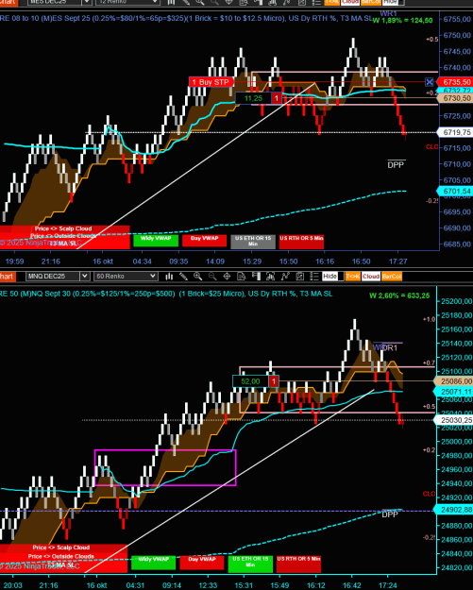Image resolution: width=473 pixels, height=590 pixels.
Task: Open indicators icon in MNQ chart toolbar
Action: (x=285, y=277)
